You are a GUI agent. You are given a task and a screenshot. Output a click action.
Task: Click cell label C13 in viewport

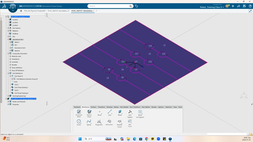(150, 46)
